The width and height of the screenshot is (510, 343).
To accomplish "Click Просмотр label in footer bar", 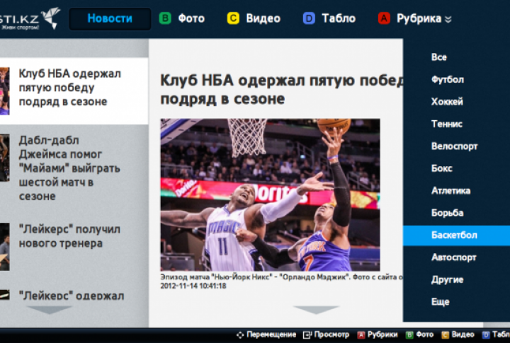I will 331,335.
